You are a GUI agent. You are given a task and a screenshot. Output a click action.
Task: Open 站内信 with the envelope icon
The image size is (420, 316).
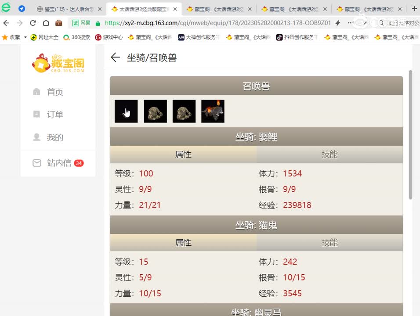37,163
